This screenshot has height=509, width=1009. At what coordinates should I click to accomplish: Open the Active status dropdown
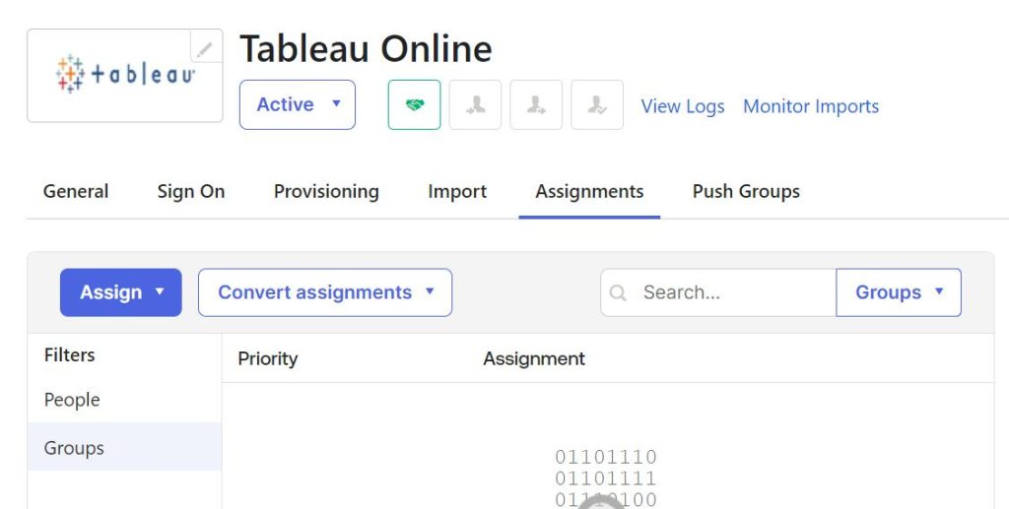(x=298, y=104)
